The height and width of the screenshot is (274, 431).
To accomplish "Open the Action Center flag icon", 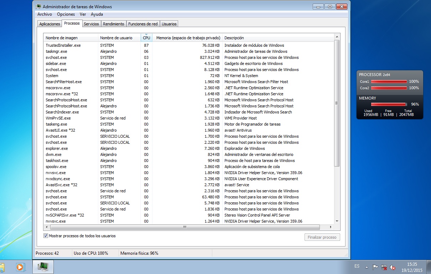I will [375, 267].
